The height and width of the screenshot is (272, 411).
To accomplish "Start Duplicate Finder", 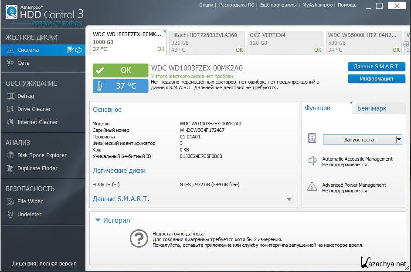I will (37, 168).
